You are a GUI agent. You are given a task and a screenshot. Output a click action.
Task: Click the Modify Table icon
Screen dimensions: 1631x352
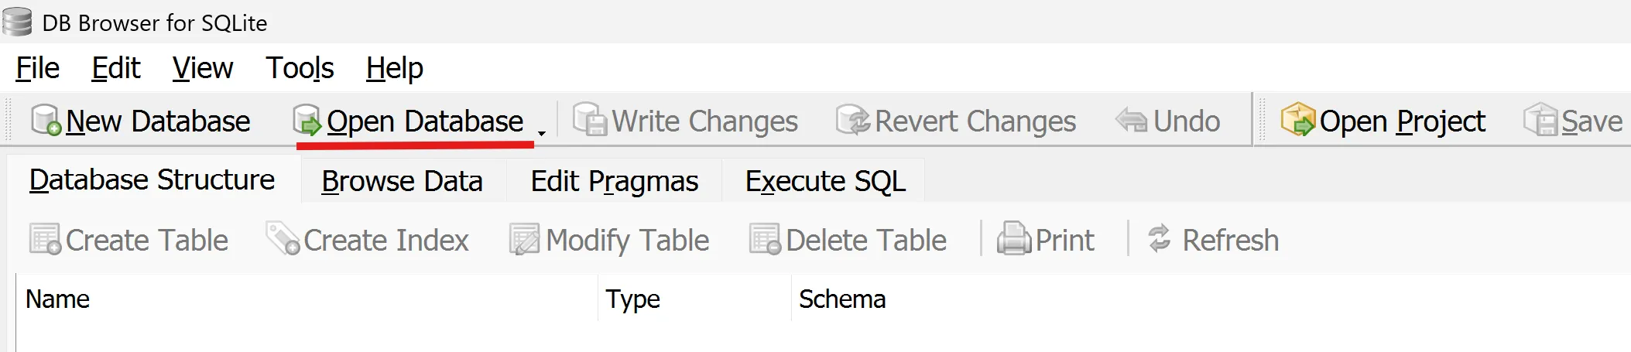pos(524,239)
